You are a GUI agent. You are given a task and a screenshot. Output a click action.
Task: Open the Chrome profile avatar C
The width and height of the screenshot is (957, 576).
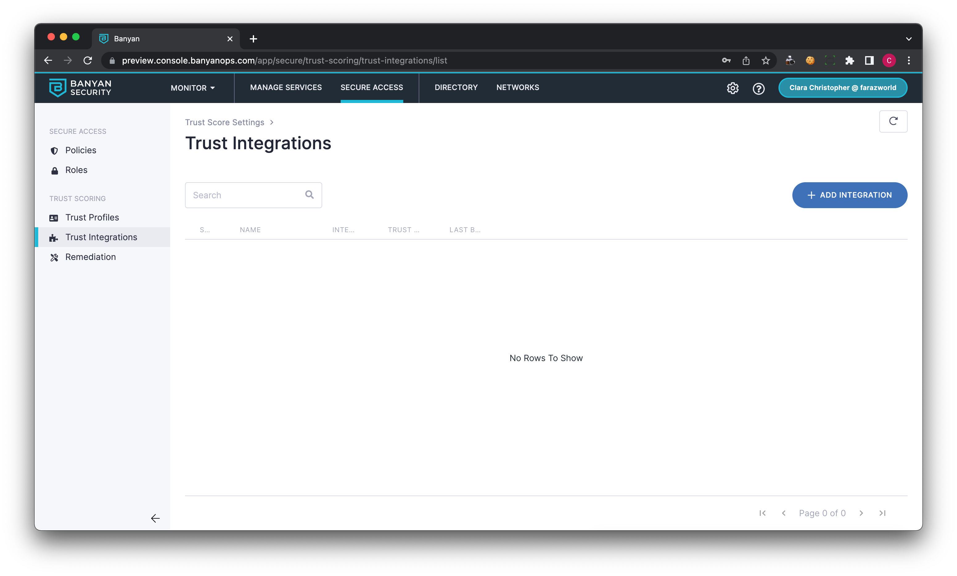point(889,60)
